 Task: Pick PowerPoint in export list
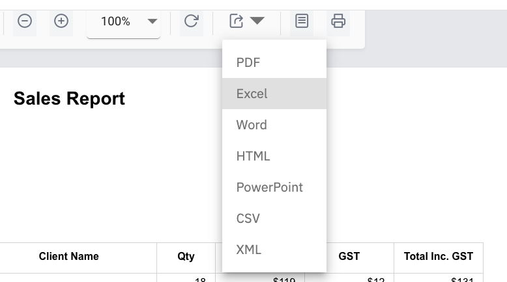269,187
